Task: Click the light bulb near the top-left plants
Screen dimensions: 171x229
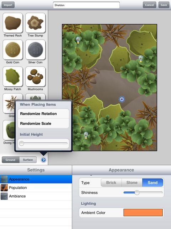Action: click(78, 40)
